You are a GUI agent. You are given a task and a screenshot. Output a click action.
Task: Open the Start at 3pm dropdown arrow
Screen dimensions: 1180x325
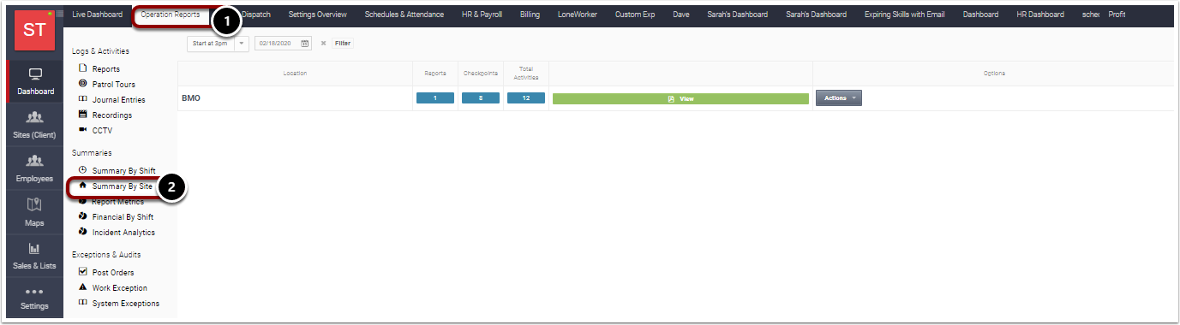click(x=242, y=43)
